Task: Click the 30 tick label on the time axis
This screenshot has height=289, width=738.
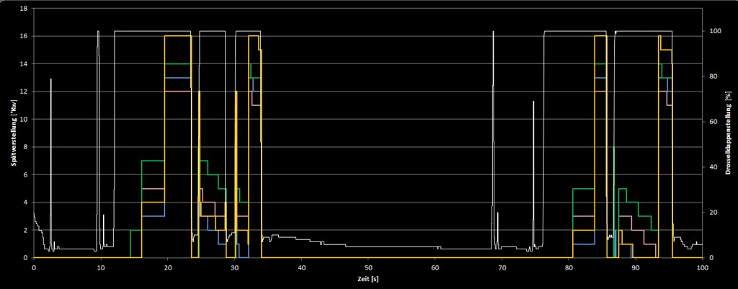Action: tap(234, 266)
